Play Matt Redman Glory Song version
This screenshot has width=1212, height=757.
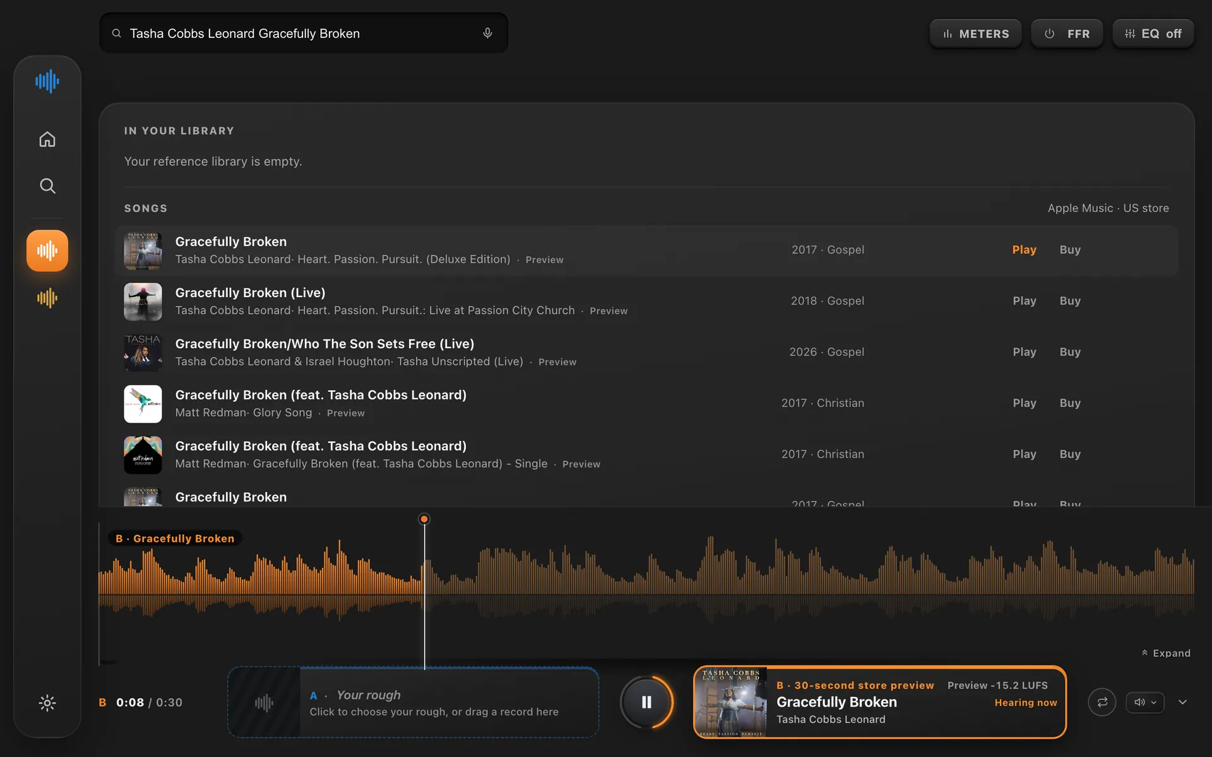click(1025, 403)
